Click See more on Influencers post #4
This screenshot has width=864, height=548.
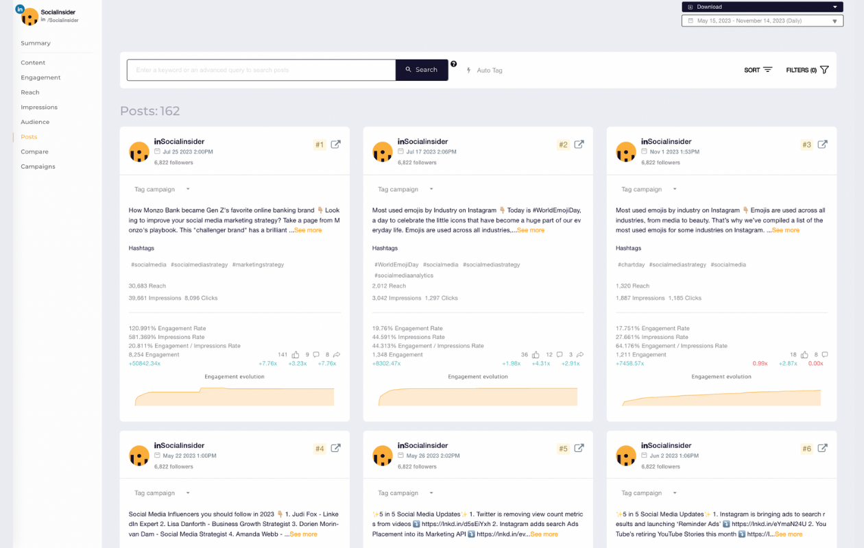click(303, 534)
